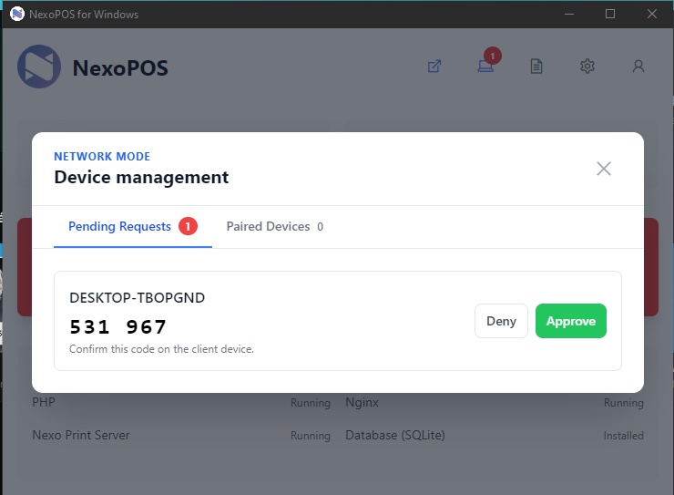Open device management laptop icon with badge
This screenshot has height=495, width=674.
click(485, 67)
